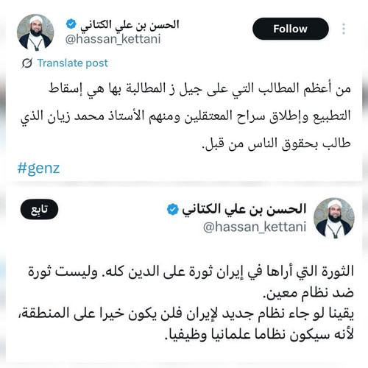Image resolution: width=368 pixels, height=368 pixels.
Task: Open the three-dot more options menu
Action: click(344, 29)
